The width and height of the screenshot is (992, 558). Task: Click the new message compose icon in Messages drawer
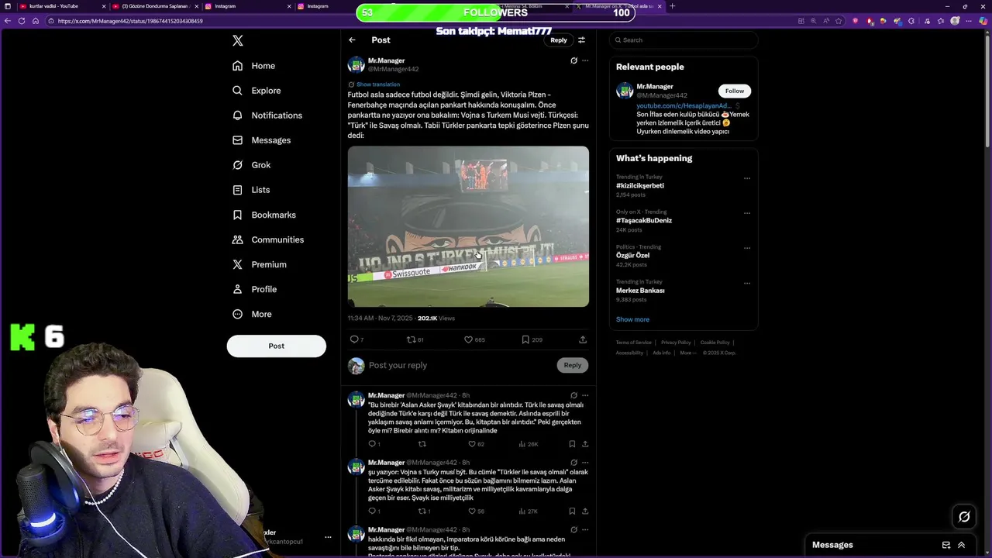(x=946, y=545)
